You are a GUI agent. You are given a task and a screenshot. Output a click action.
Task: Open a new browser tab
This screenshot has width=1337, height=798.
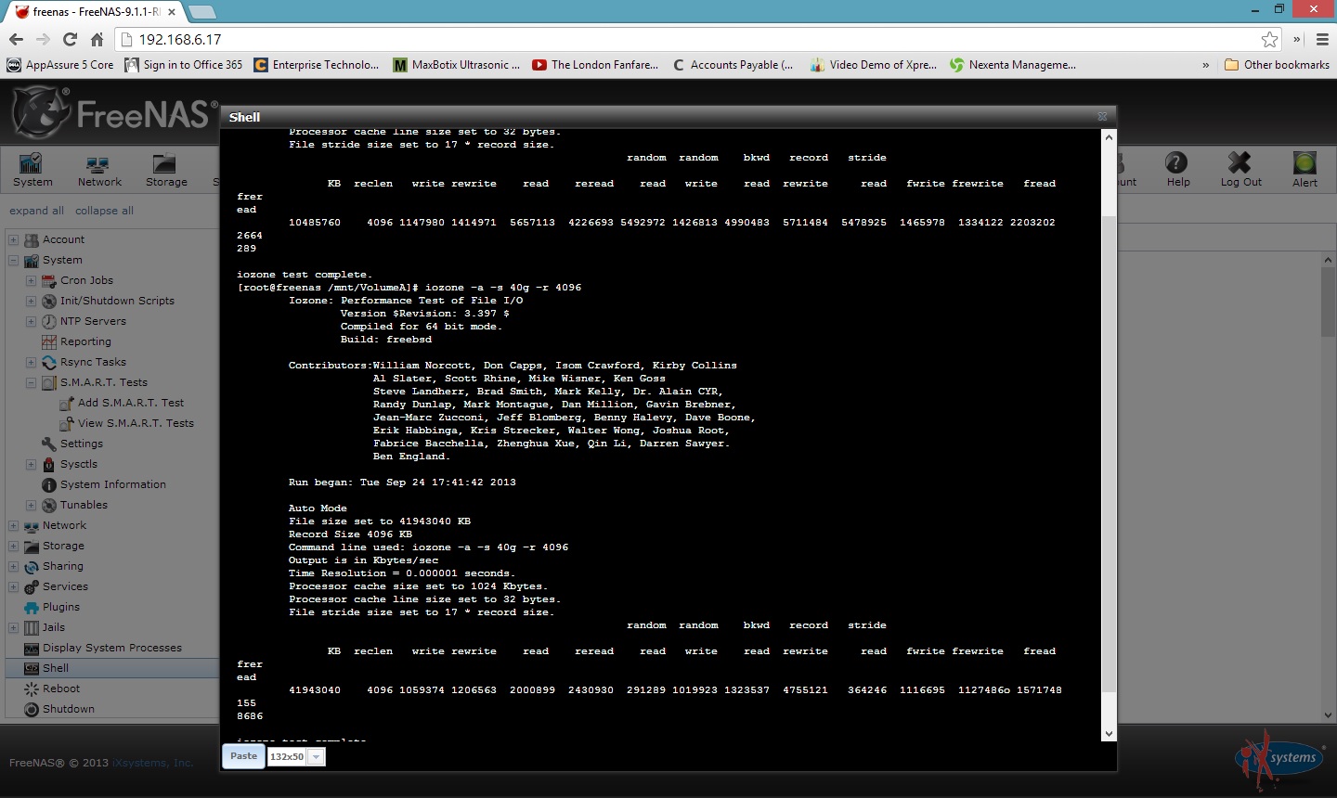coord(201,12)
